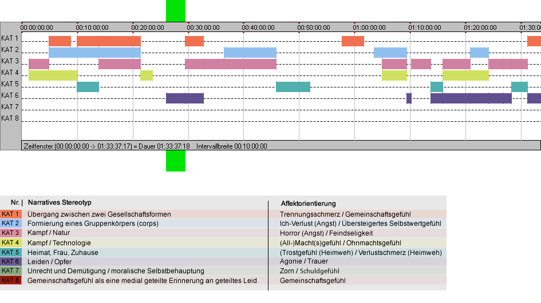Screen dimensions: 541x303
Task: Select the long orange KAT 1 segment after 00:10
Action: [109, 41]
